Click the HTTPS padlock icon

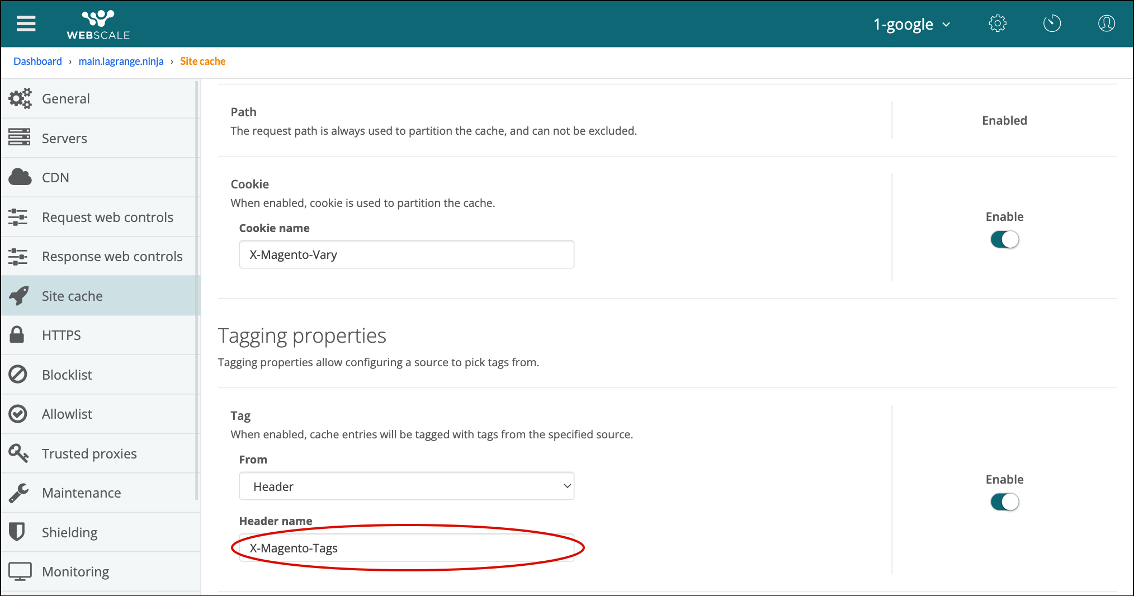17,335
